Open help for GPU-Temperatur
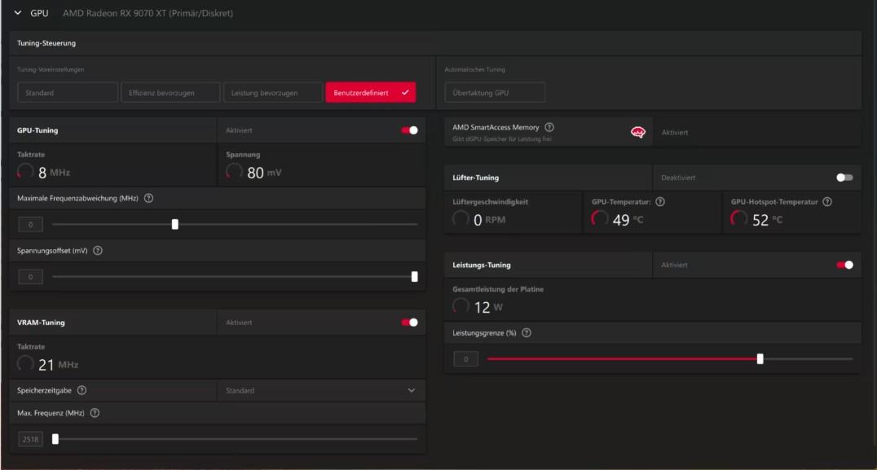Screen dimensions: 877x470 (660, 202)
